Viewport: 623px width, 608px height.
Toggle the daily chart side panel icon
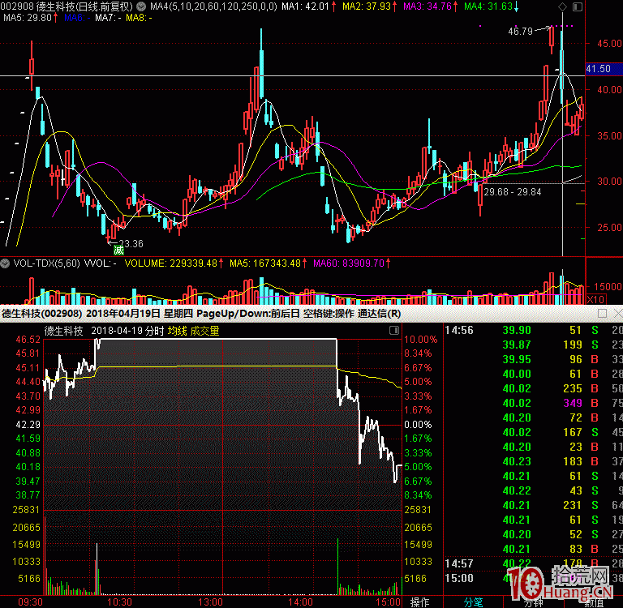tap(578, 6)
